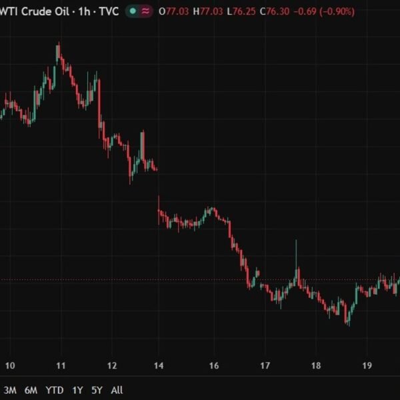
Task: Click date label 19 on time axis
Action: pyautogui.click(x=367, y=365)
